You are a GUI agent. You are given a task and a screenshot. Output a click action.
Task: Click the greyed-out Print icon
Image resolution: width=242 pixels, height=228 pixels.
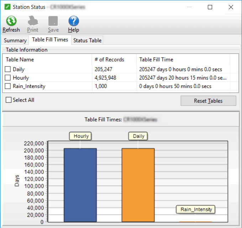click(x=33, y=21)
